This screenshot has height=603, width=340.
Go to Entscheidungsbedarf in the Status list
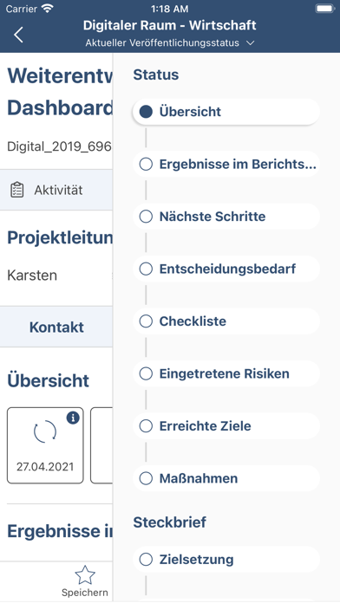tap(226, 269)
